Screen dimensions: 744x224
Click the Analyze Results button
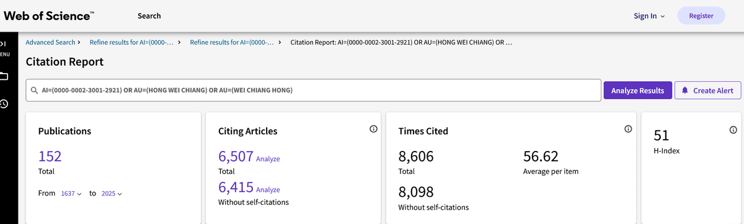point(637,90)
